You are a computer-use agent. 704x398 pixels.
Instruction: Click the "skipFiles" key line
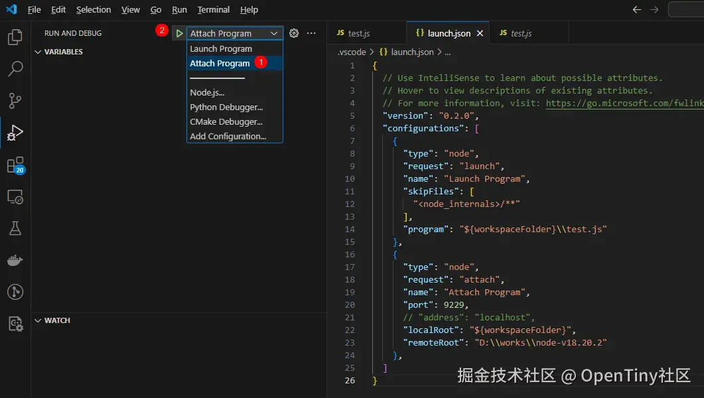tap(438, 191)
